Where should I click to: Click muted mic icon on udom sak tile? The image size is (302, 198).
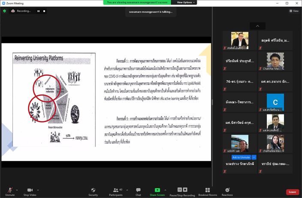(225, 151)
